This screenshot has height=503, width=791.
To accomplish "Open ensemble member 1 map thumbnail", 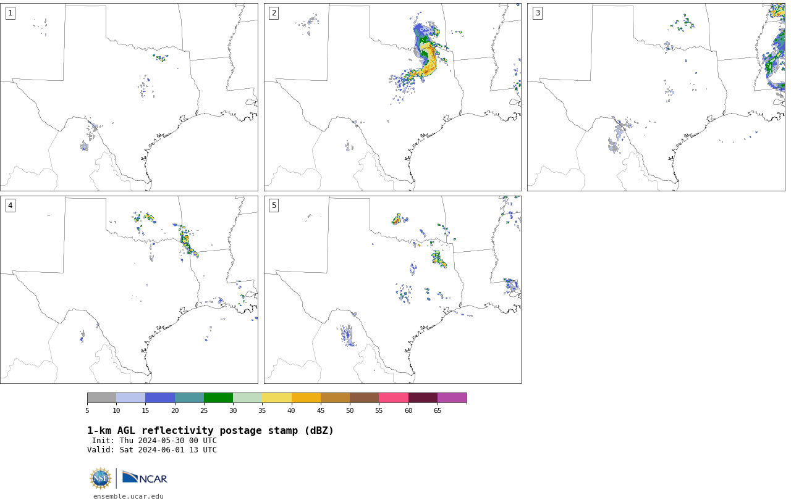I will pyautogui.click(x=129, y=97).
